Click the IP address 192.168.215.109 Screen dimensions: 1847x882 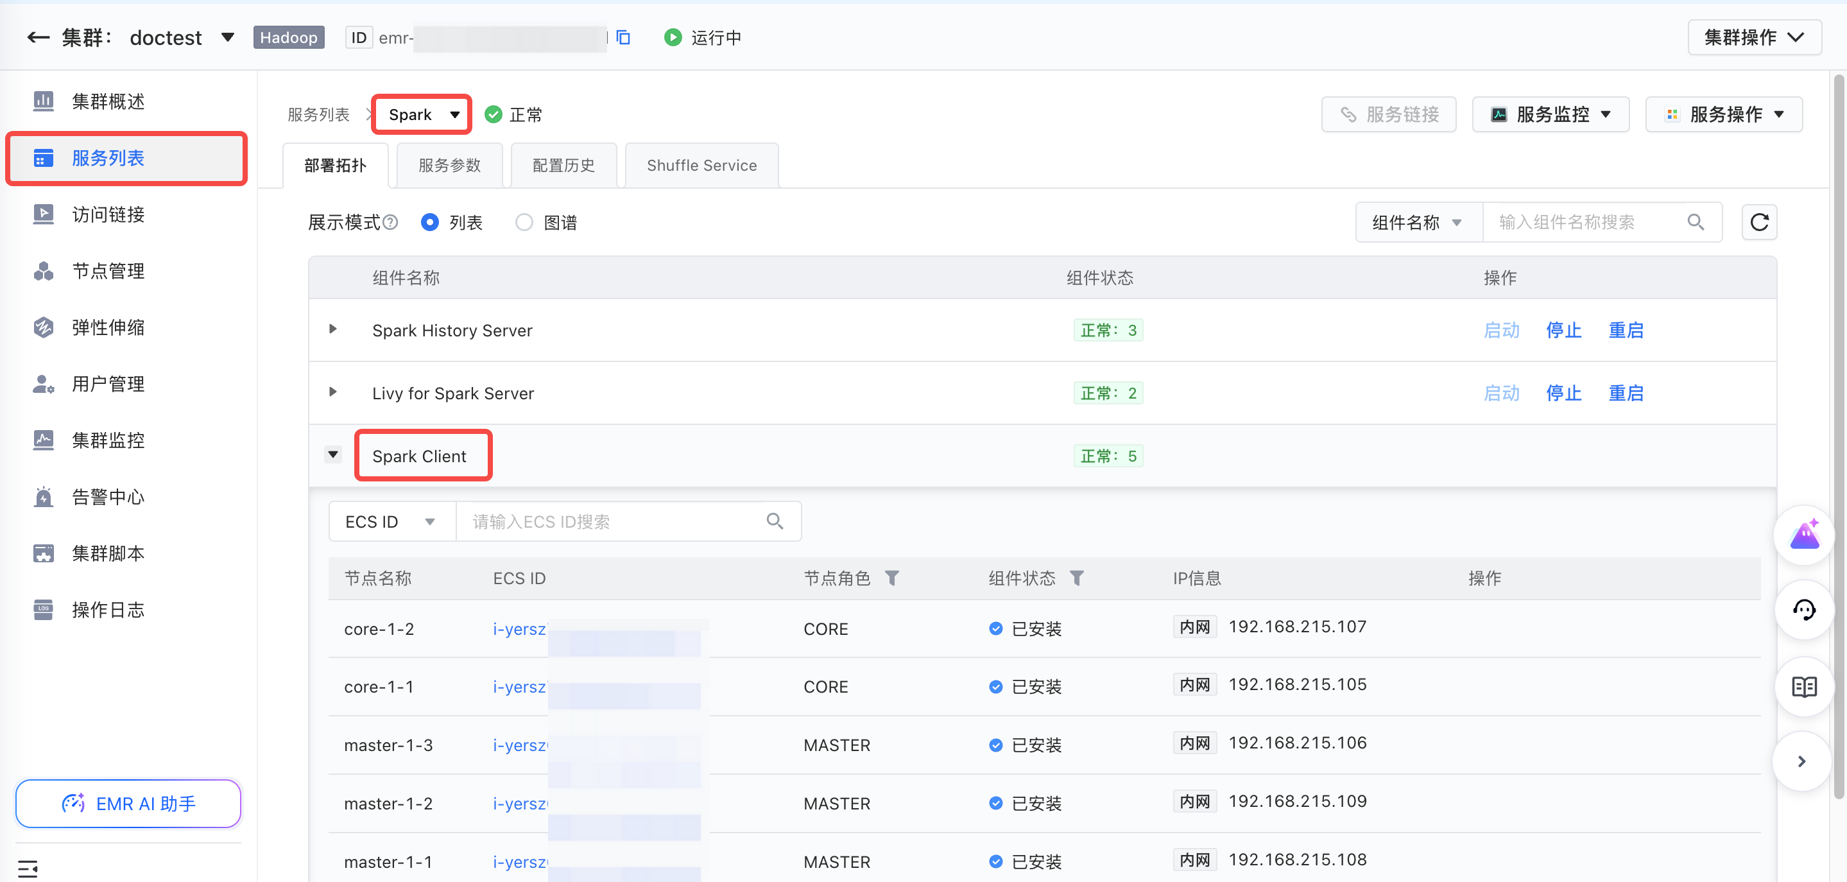tap(1298, 802)
